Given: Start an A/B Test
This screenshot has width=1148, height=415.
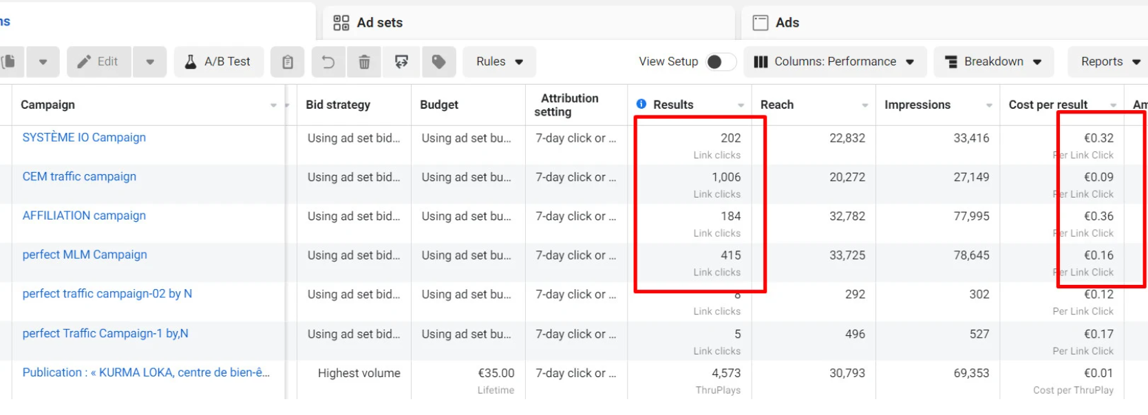Looking at the screenshot, I should tap(218, 62).
